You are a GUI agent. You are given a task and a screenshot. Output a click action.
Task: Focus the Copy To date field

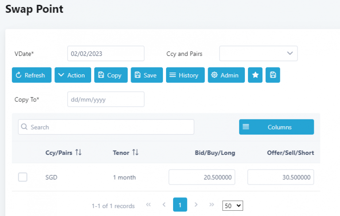[106, 100]
